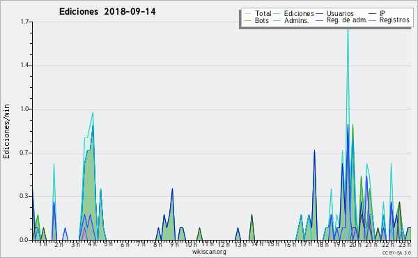Click the 0.3 y-axis value
The image size is (418, 258).
pos(24,196)
